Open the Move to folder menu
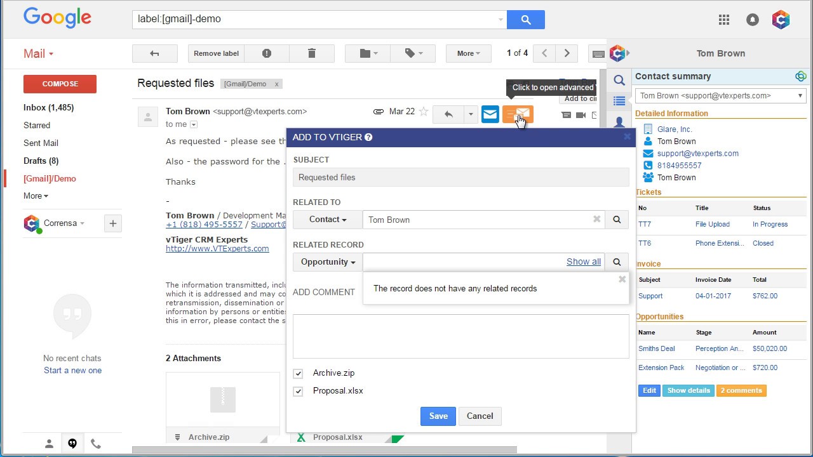Screen dimensions: 813x457 pyautogui.click(x=368, y=53)
